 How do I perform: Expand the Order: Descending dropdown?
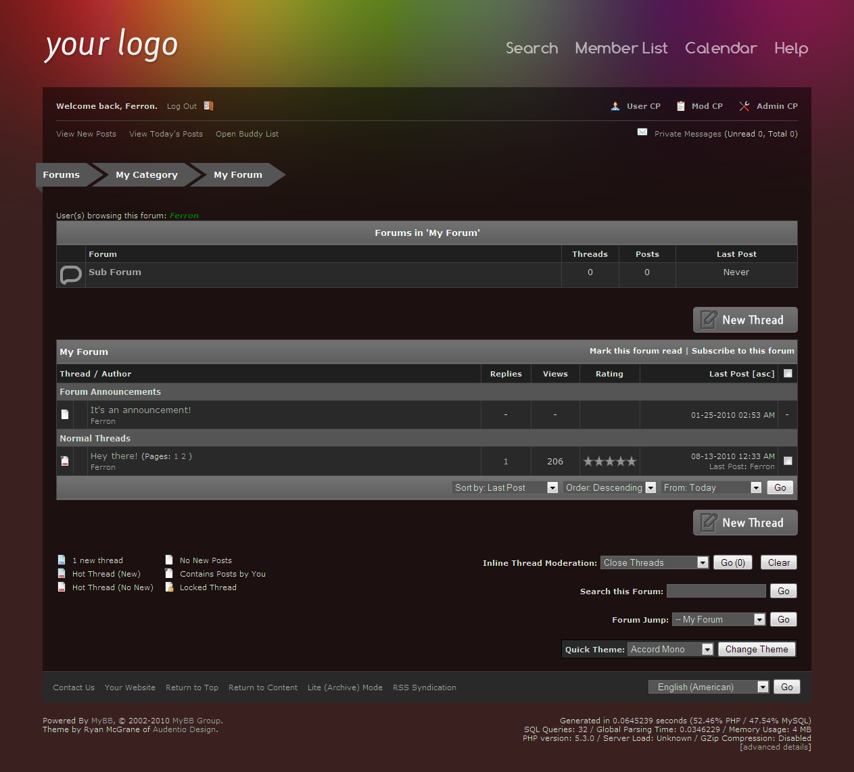tap(610, 487)
